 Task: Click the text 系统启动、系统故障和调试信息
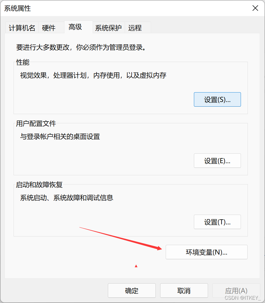[x=67, y=198]
